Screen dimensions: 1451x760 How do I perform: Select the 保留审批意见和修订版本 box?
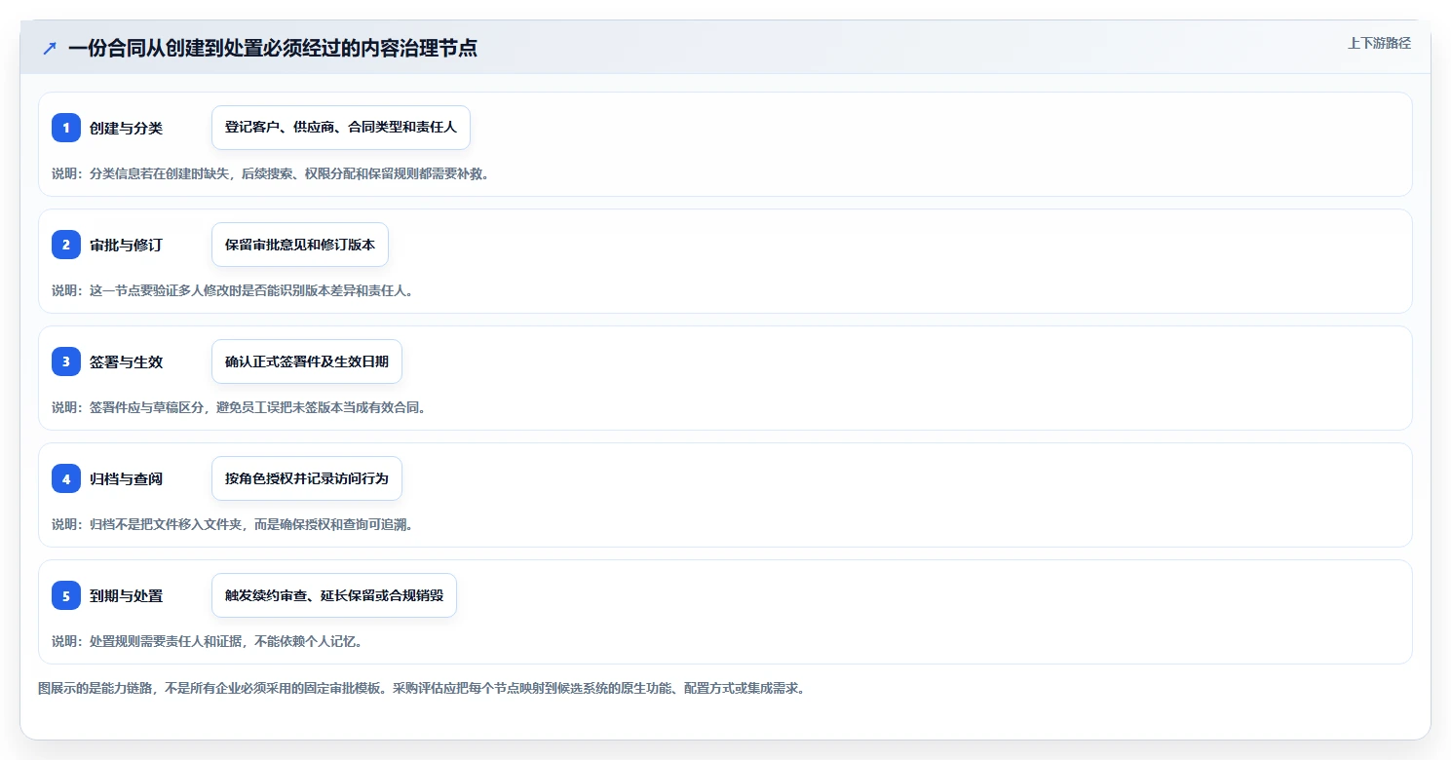pos(300,245)
